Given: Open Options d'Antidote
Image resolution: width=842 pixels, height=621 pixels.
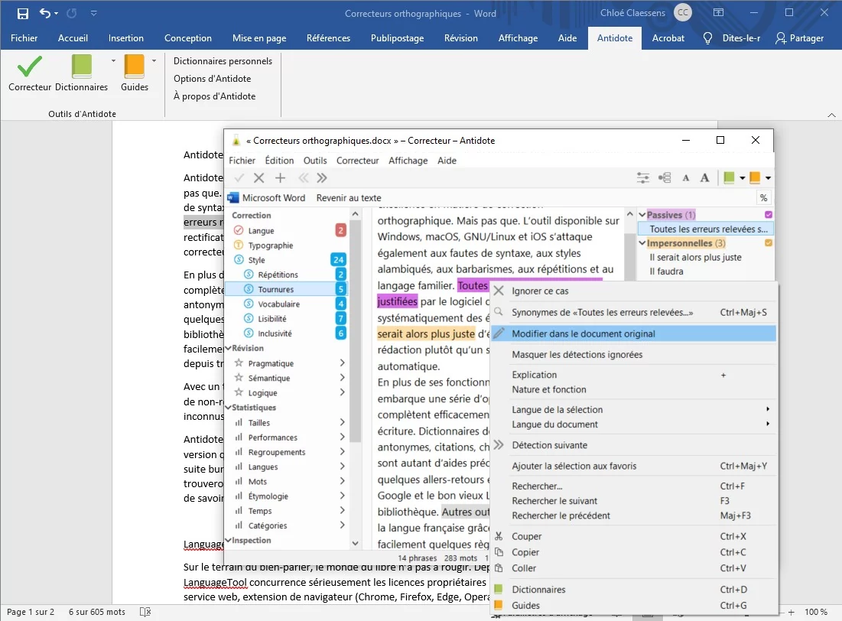Looking at the screenshot, I should point(212,79).
